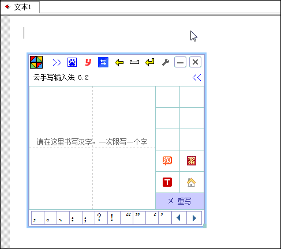281x249 pixels.
Task: Click the 重写 rewrite button
Action: point(179,201)
